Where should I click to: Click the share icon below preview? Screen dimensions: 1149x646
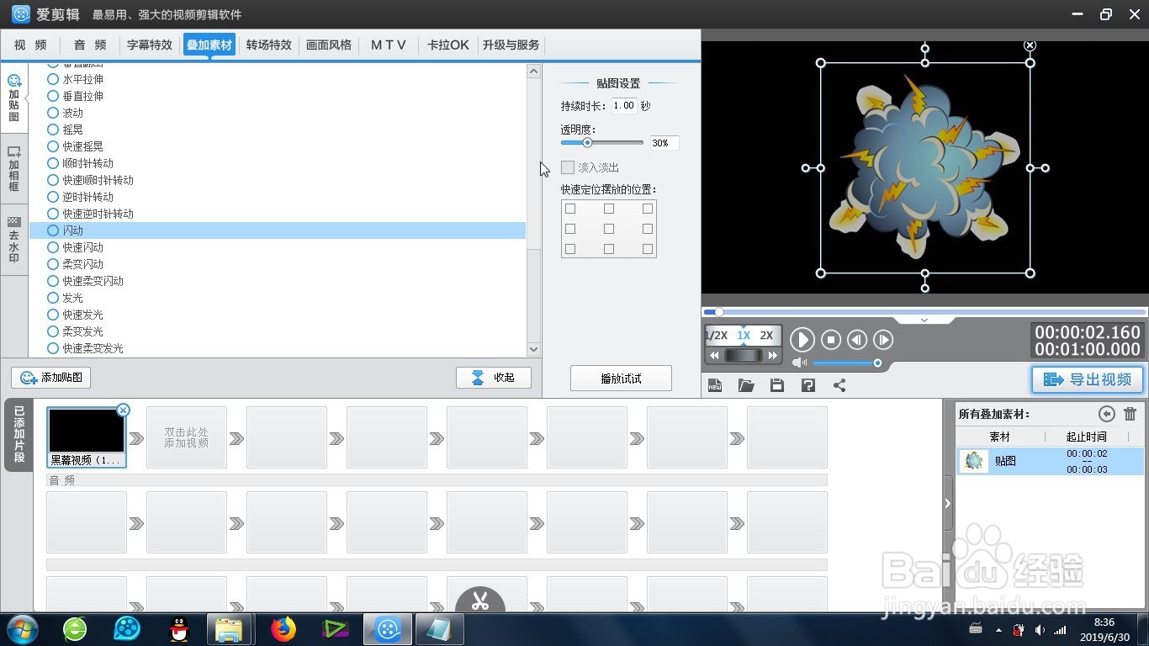[x=839, y=385]
